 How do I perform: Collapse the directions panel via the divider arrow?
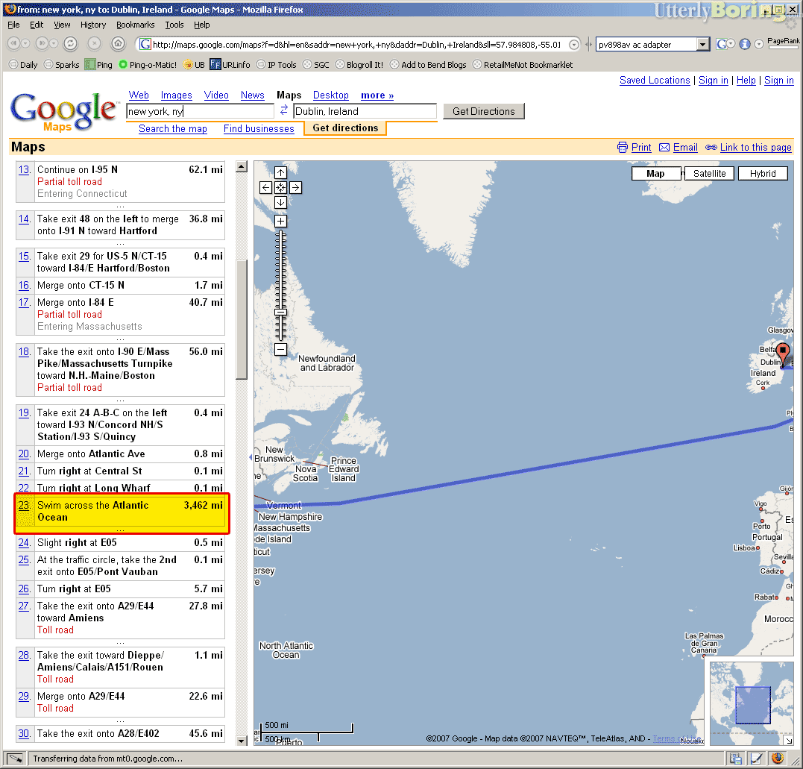coord(250,457)
